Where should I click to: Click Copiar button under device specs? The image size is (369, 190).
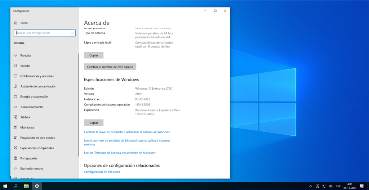point(94,55)
